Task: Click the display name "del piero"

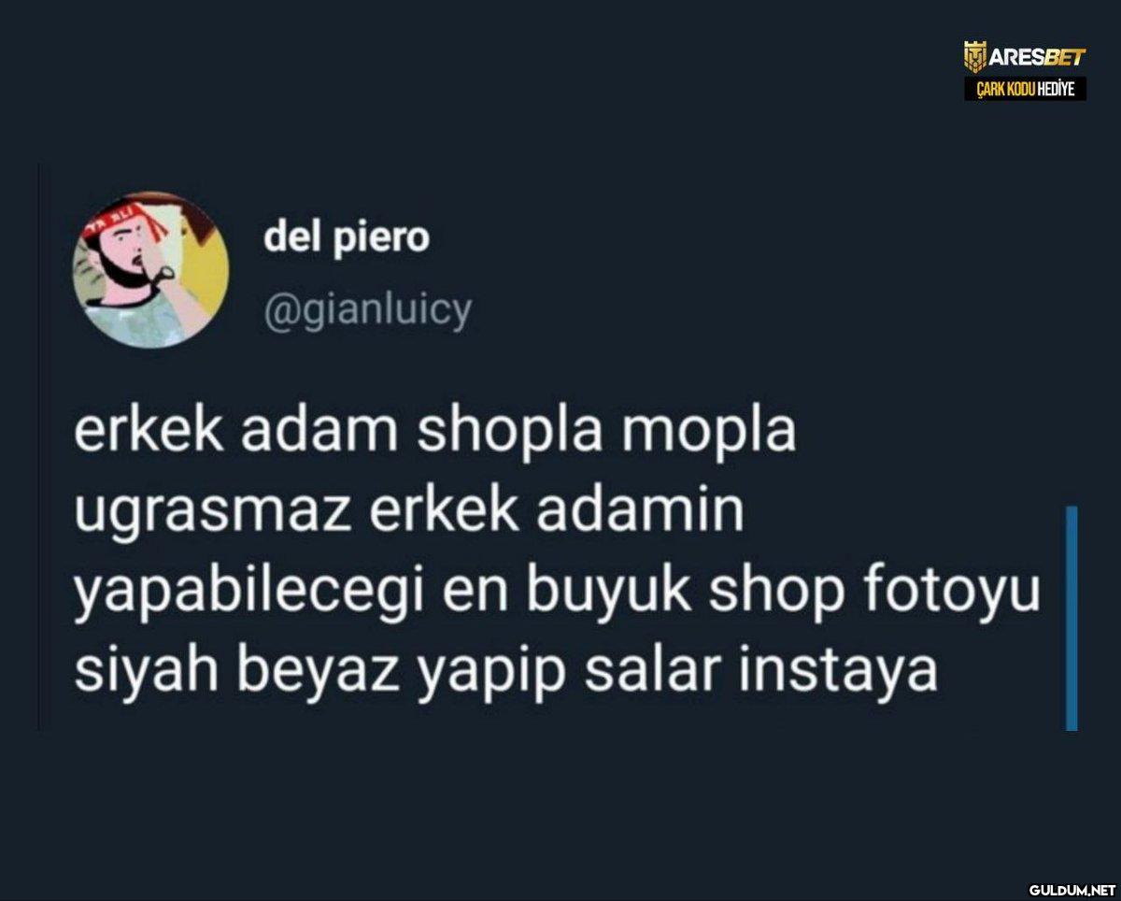Action: click(347, 237)
